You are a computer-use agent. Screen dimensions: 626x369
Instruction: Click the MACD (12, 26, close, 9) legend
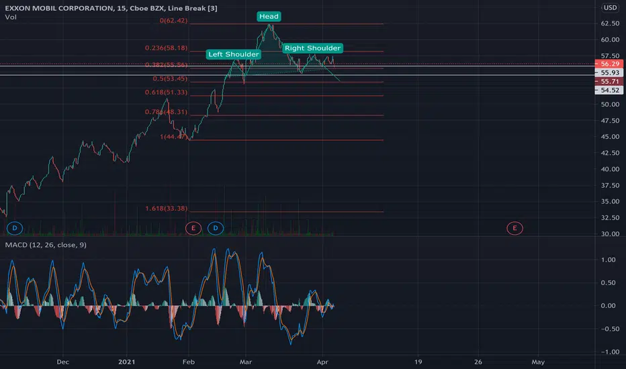[x=46, y=245]
